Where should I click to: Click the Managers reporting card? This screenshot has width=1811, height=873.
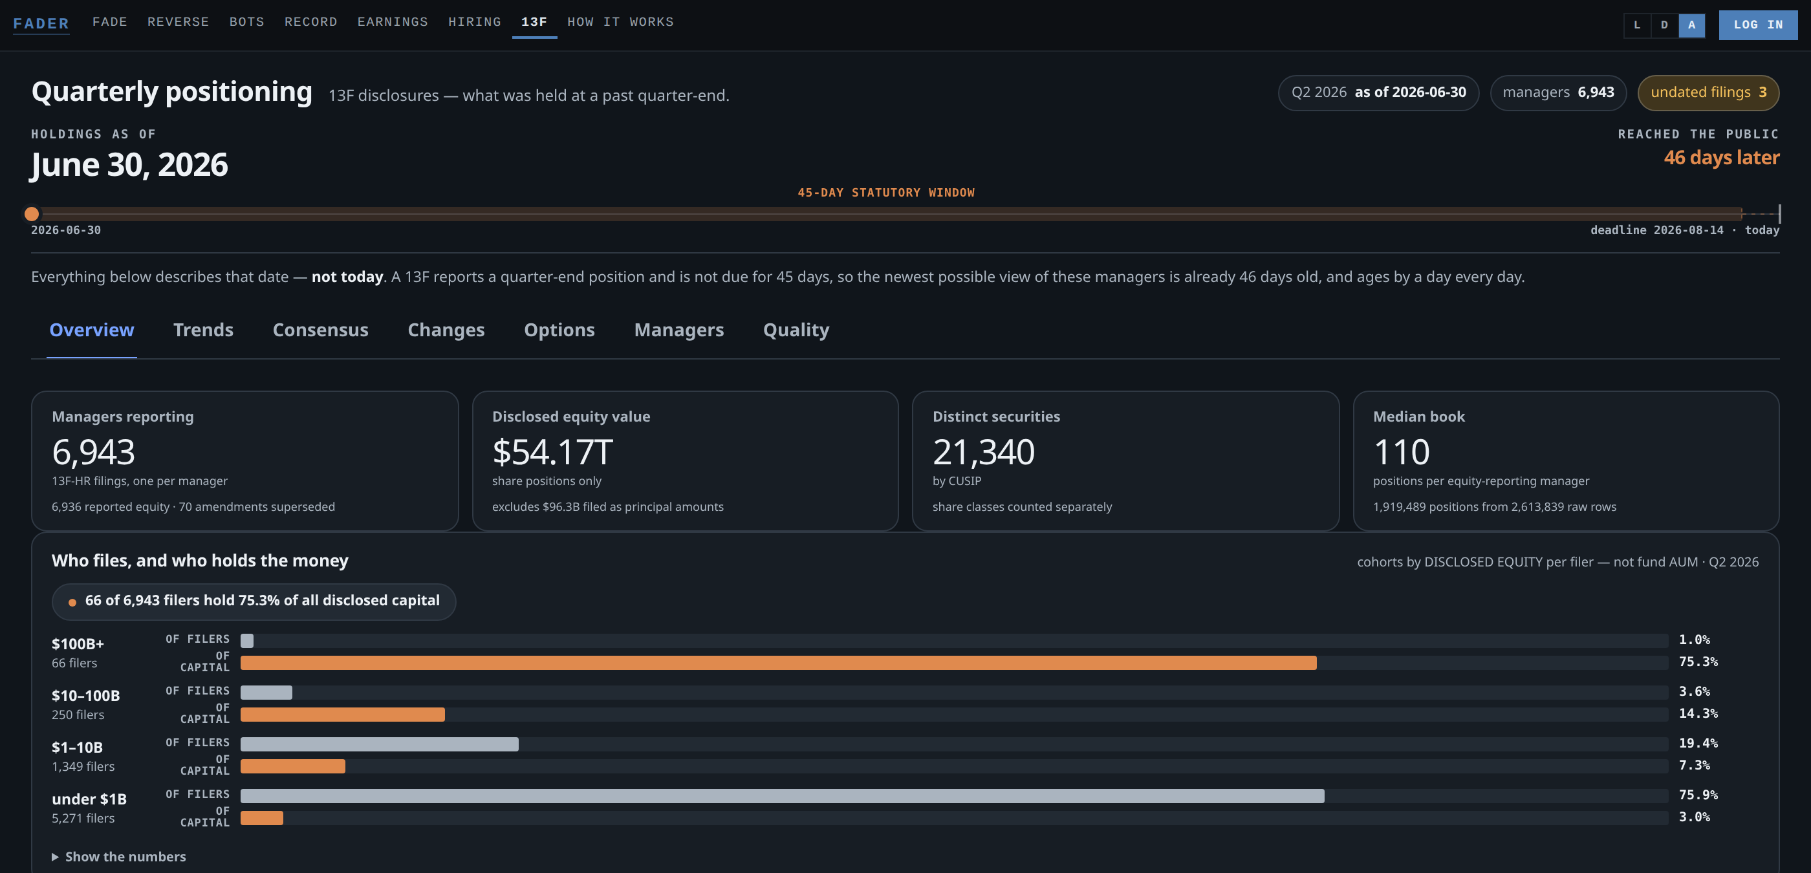pos(244,461)
